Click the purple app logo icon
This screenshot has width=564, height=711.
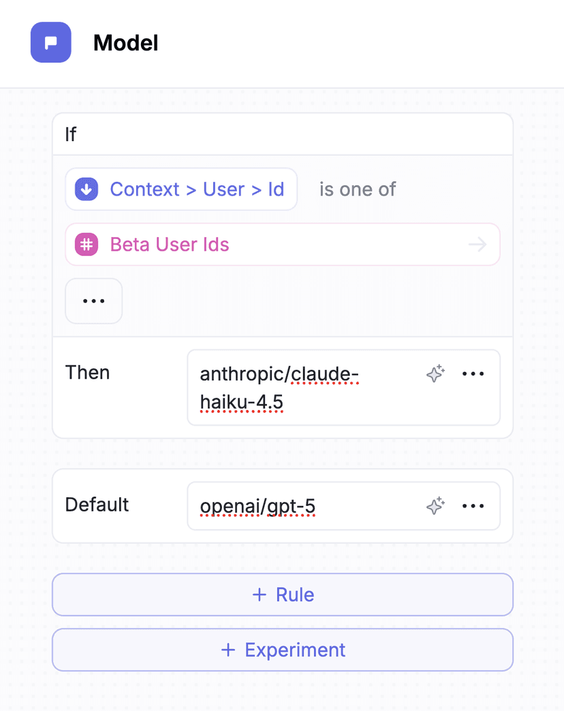pos(51,42)
